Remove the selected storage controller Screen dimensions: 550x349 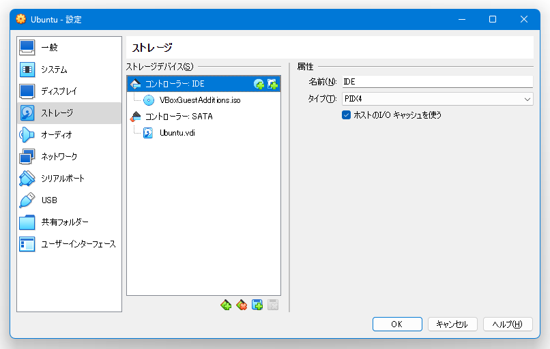(242, 305)
